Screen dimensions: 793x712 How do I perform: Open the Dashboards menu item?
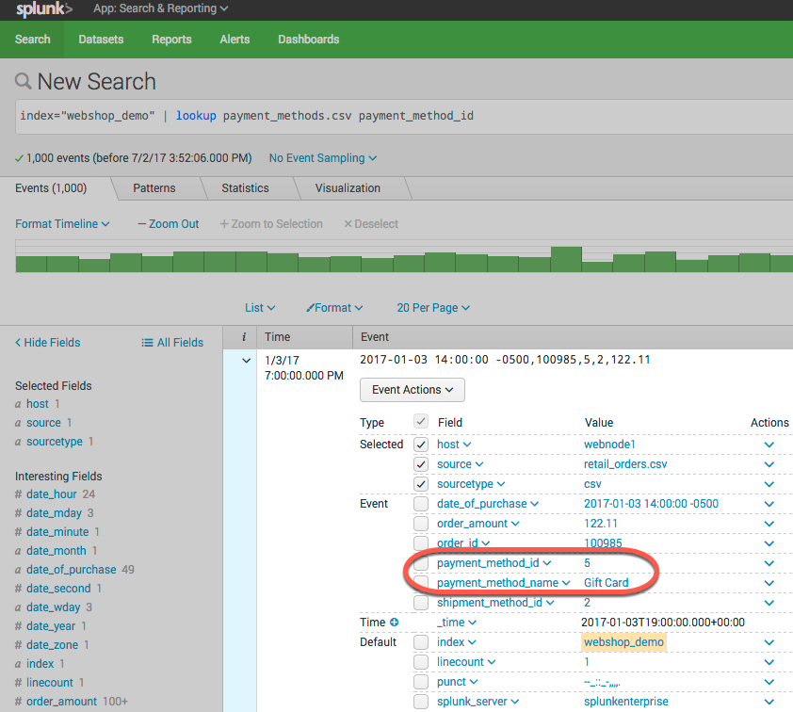pyautogui.click(x=308, y=40)
